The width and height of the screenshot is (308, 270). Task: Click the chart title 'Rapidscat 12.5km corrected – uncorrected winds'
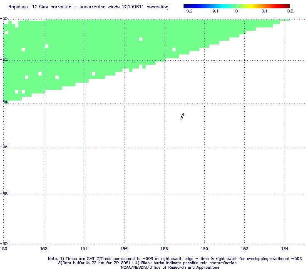pyautogui.click(x=88, y=7)
